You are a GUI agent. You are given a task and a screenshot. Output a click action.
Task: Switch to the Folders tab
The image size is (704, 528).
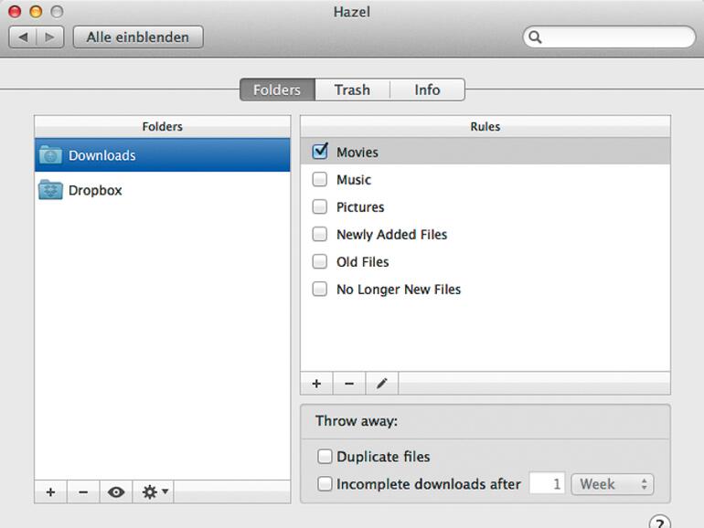click(277, 90)
